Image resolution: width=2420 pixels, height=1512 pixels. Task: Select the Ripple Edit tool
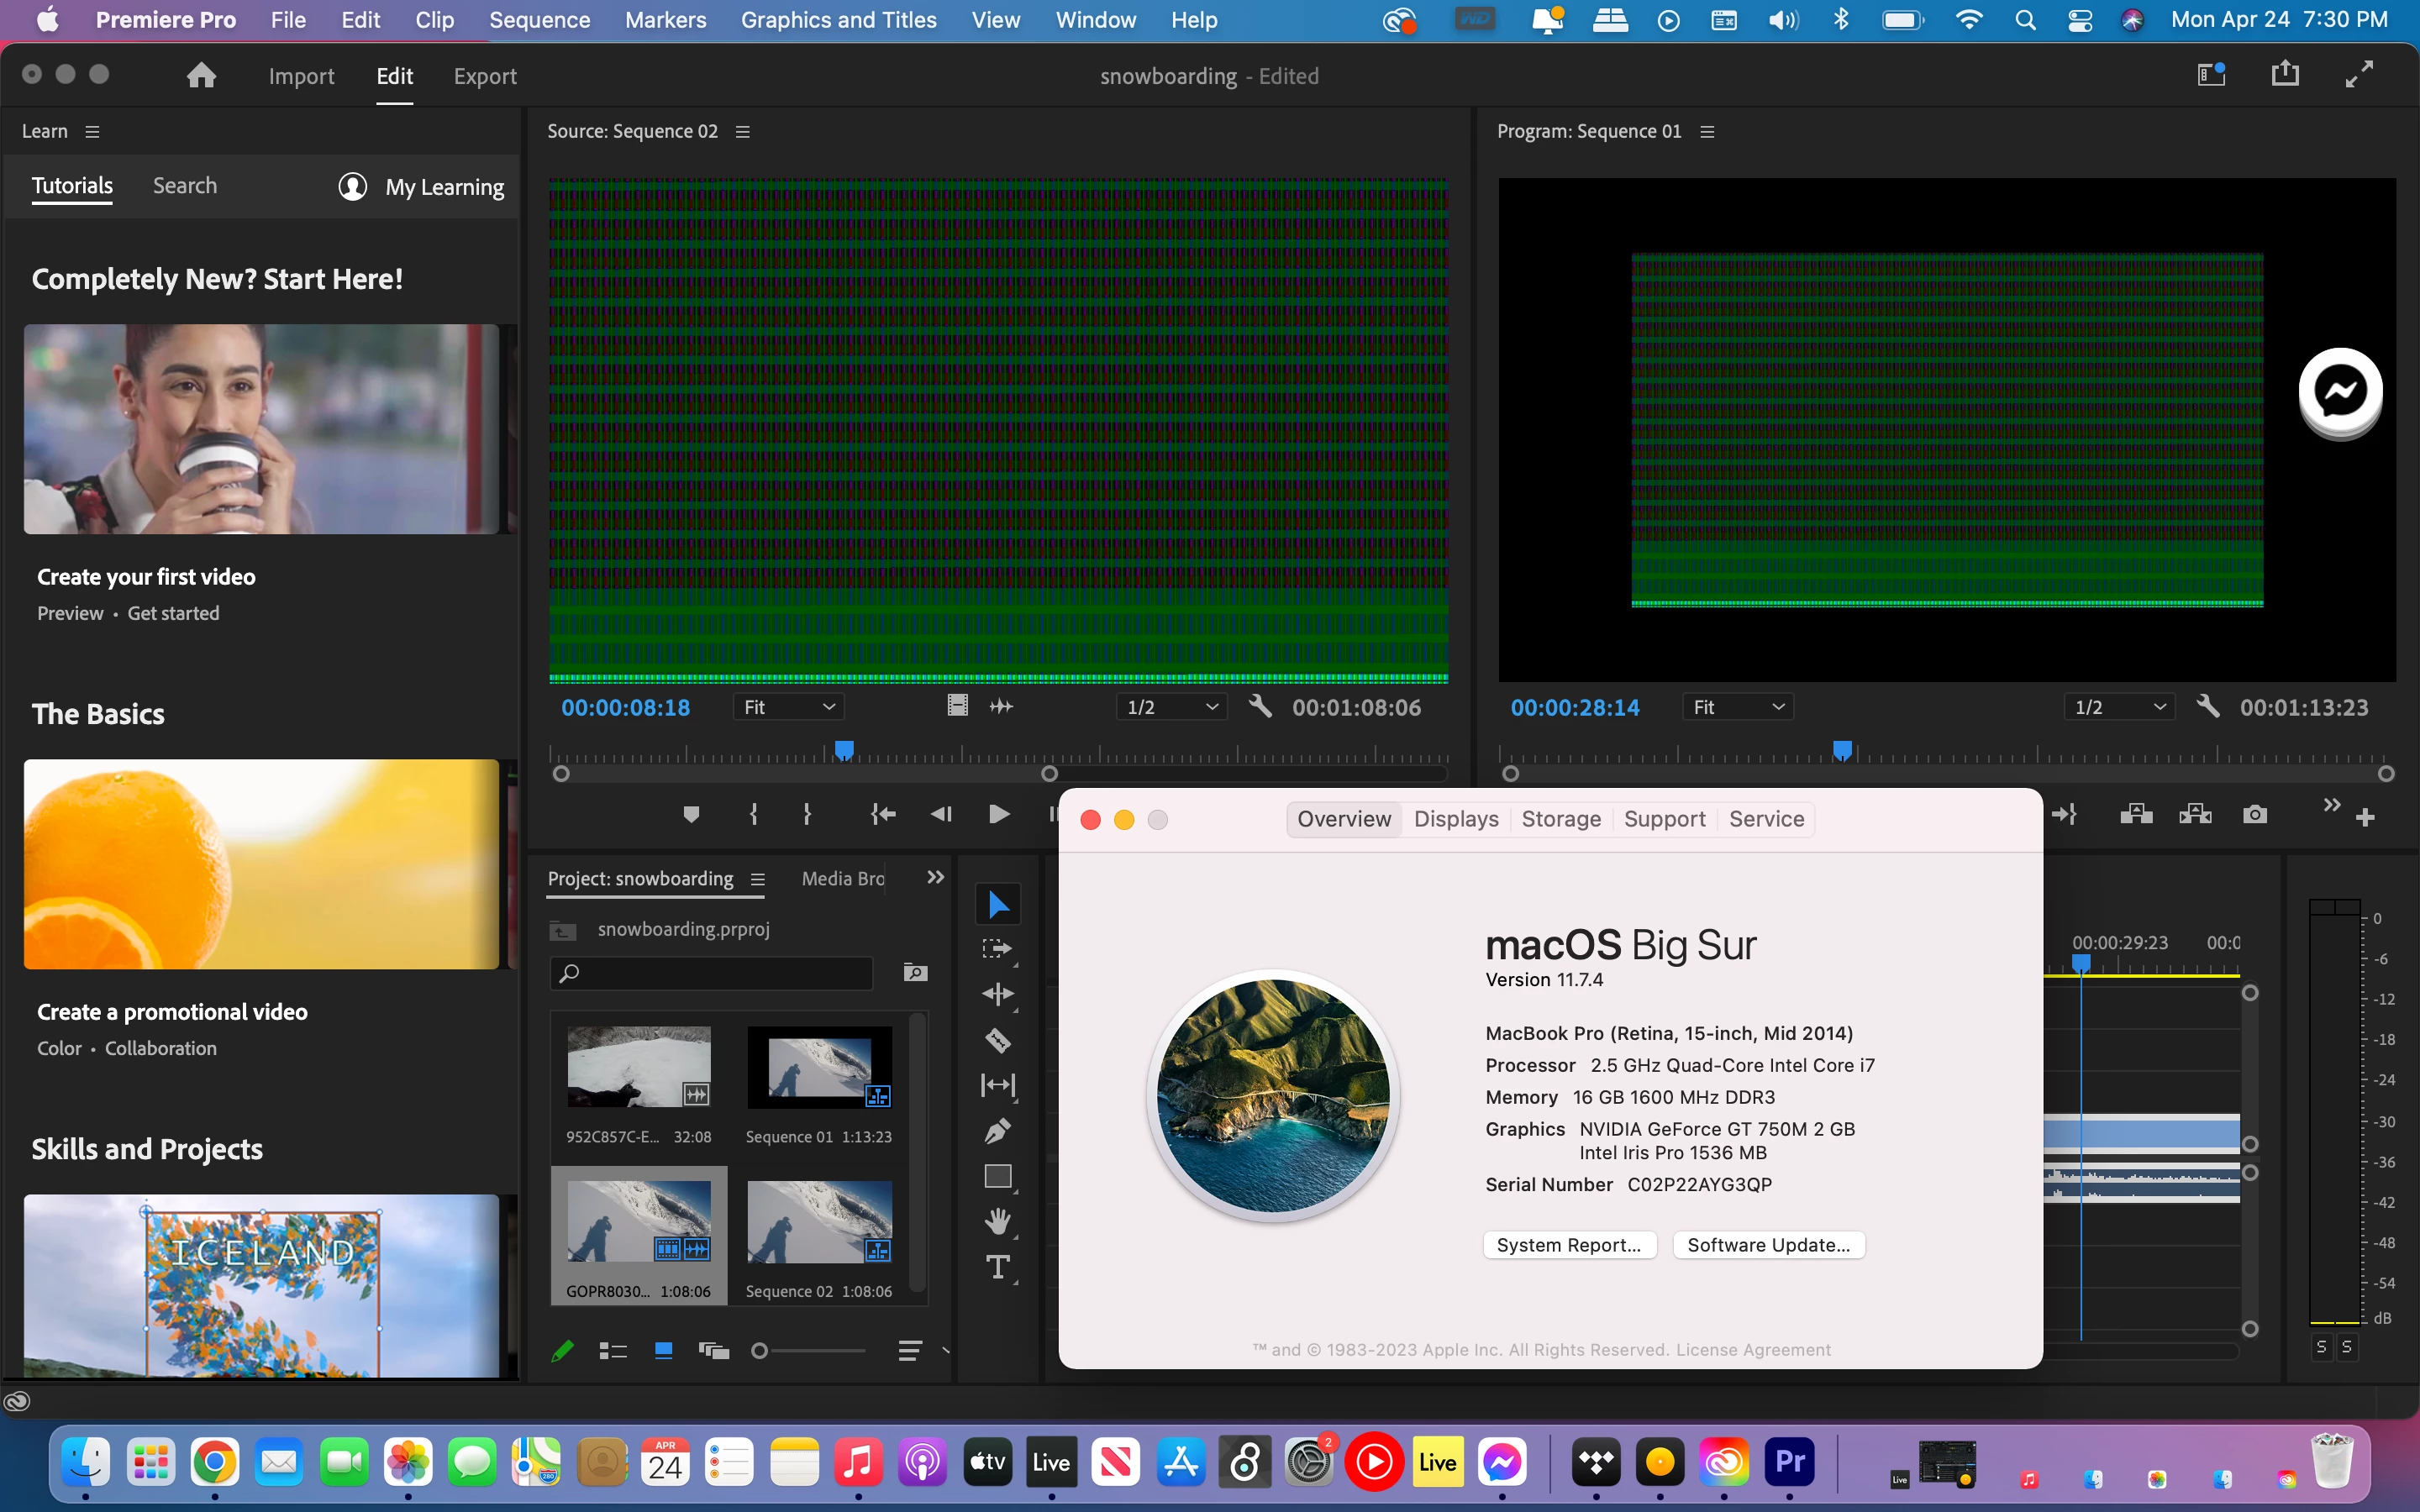(x=997, y=993)
